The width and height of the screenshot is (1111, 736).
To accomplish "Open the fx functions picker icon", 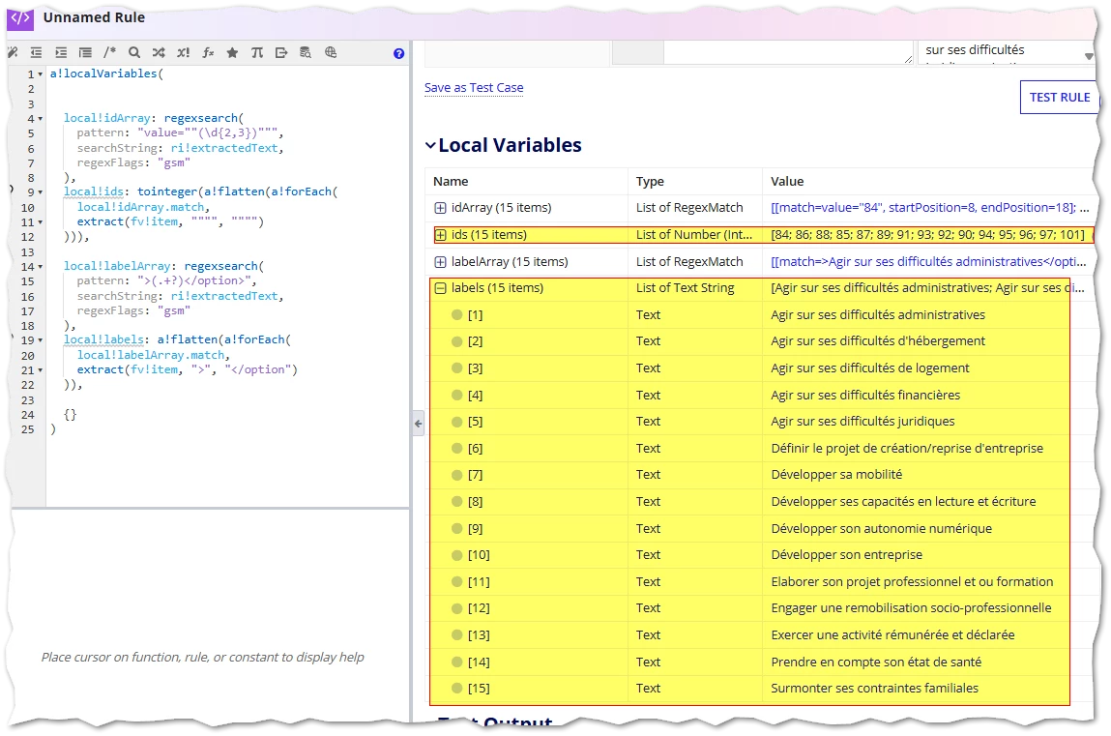I will pyautogui.click(x=208, y=52).
